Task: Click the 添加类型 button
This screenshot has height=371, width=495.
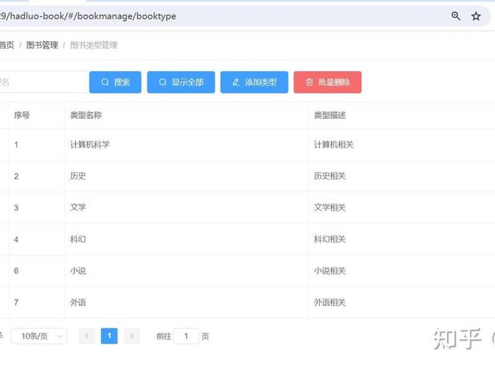Action: click(x=254, y=82)
